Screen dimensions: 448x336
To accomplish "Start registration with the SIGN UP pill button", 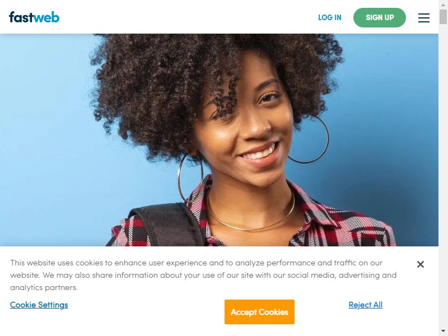I will pos(380,17).
